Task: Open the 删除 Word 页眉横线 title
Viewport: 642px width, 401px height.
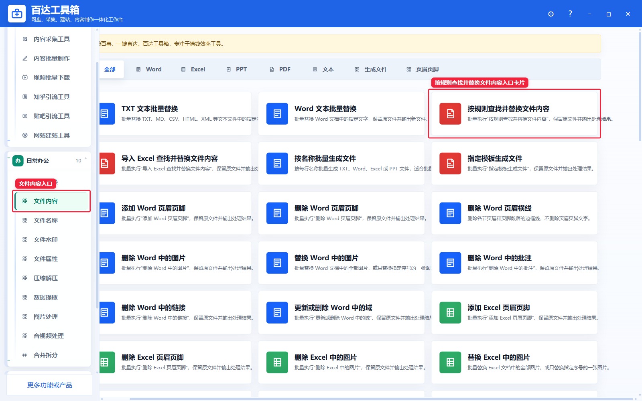Action: tap(500, 208)
